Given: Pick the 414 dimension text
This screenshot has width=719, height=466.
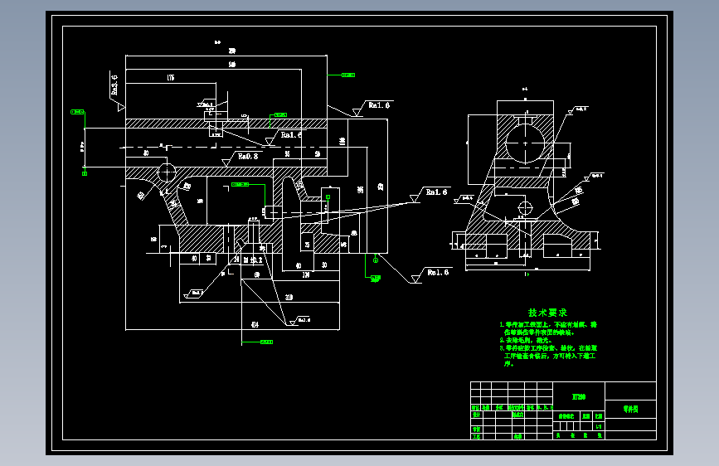Looking at the screenshot, I should (x=255, y=324).
